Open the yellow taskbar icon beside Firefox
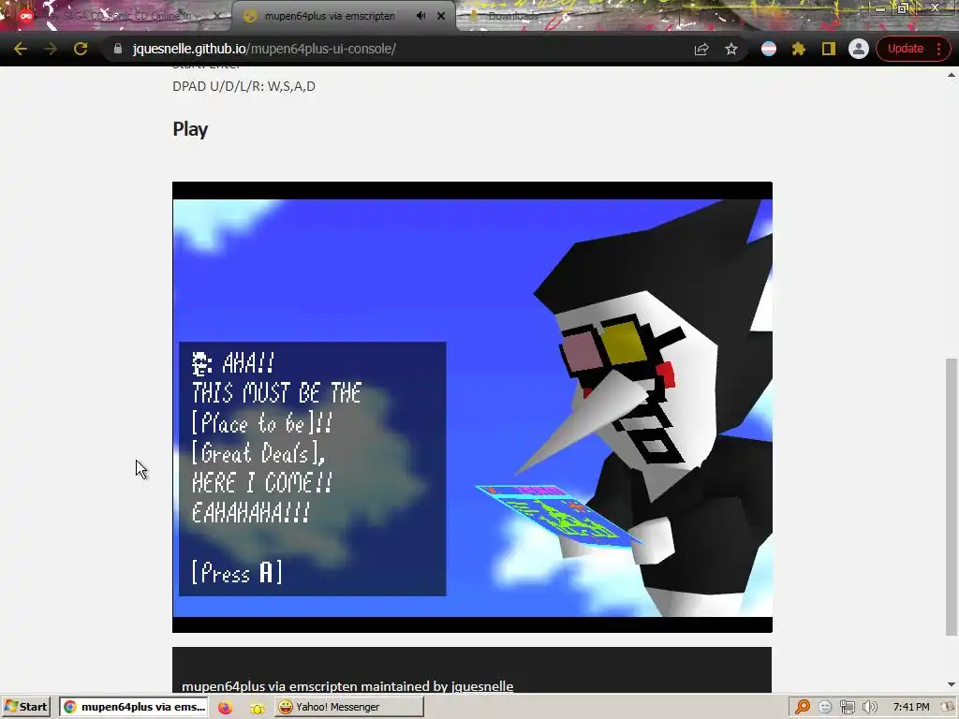The image size is (959, 719). (x=258, y=708)
